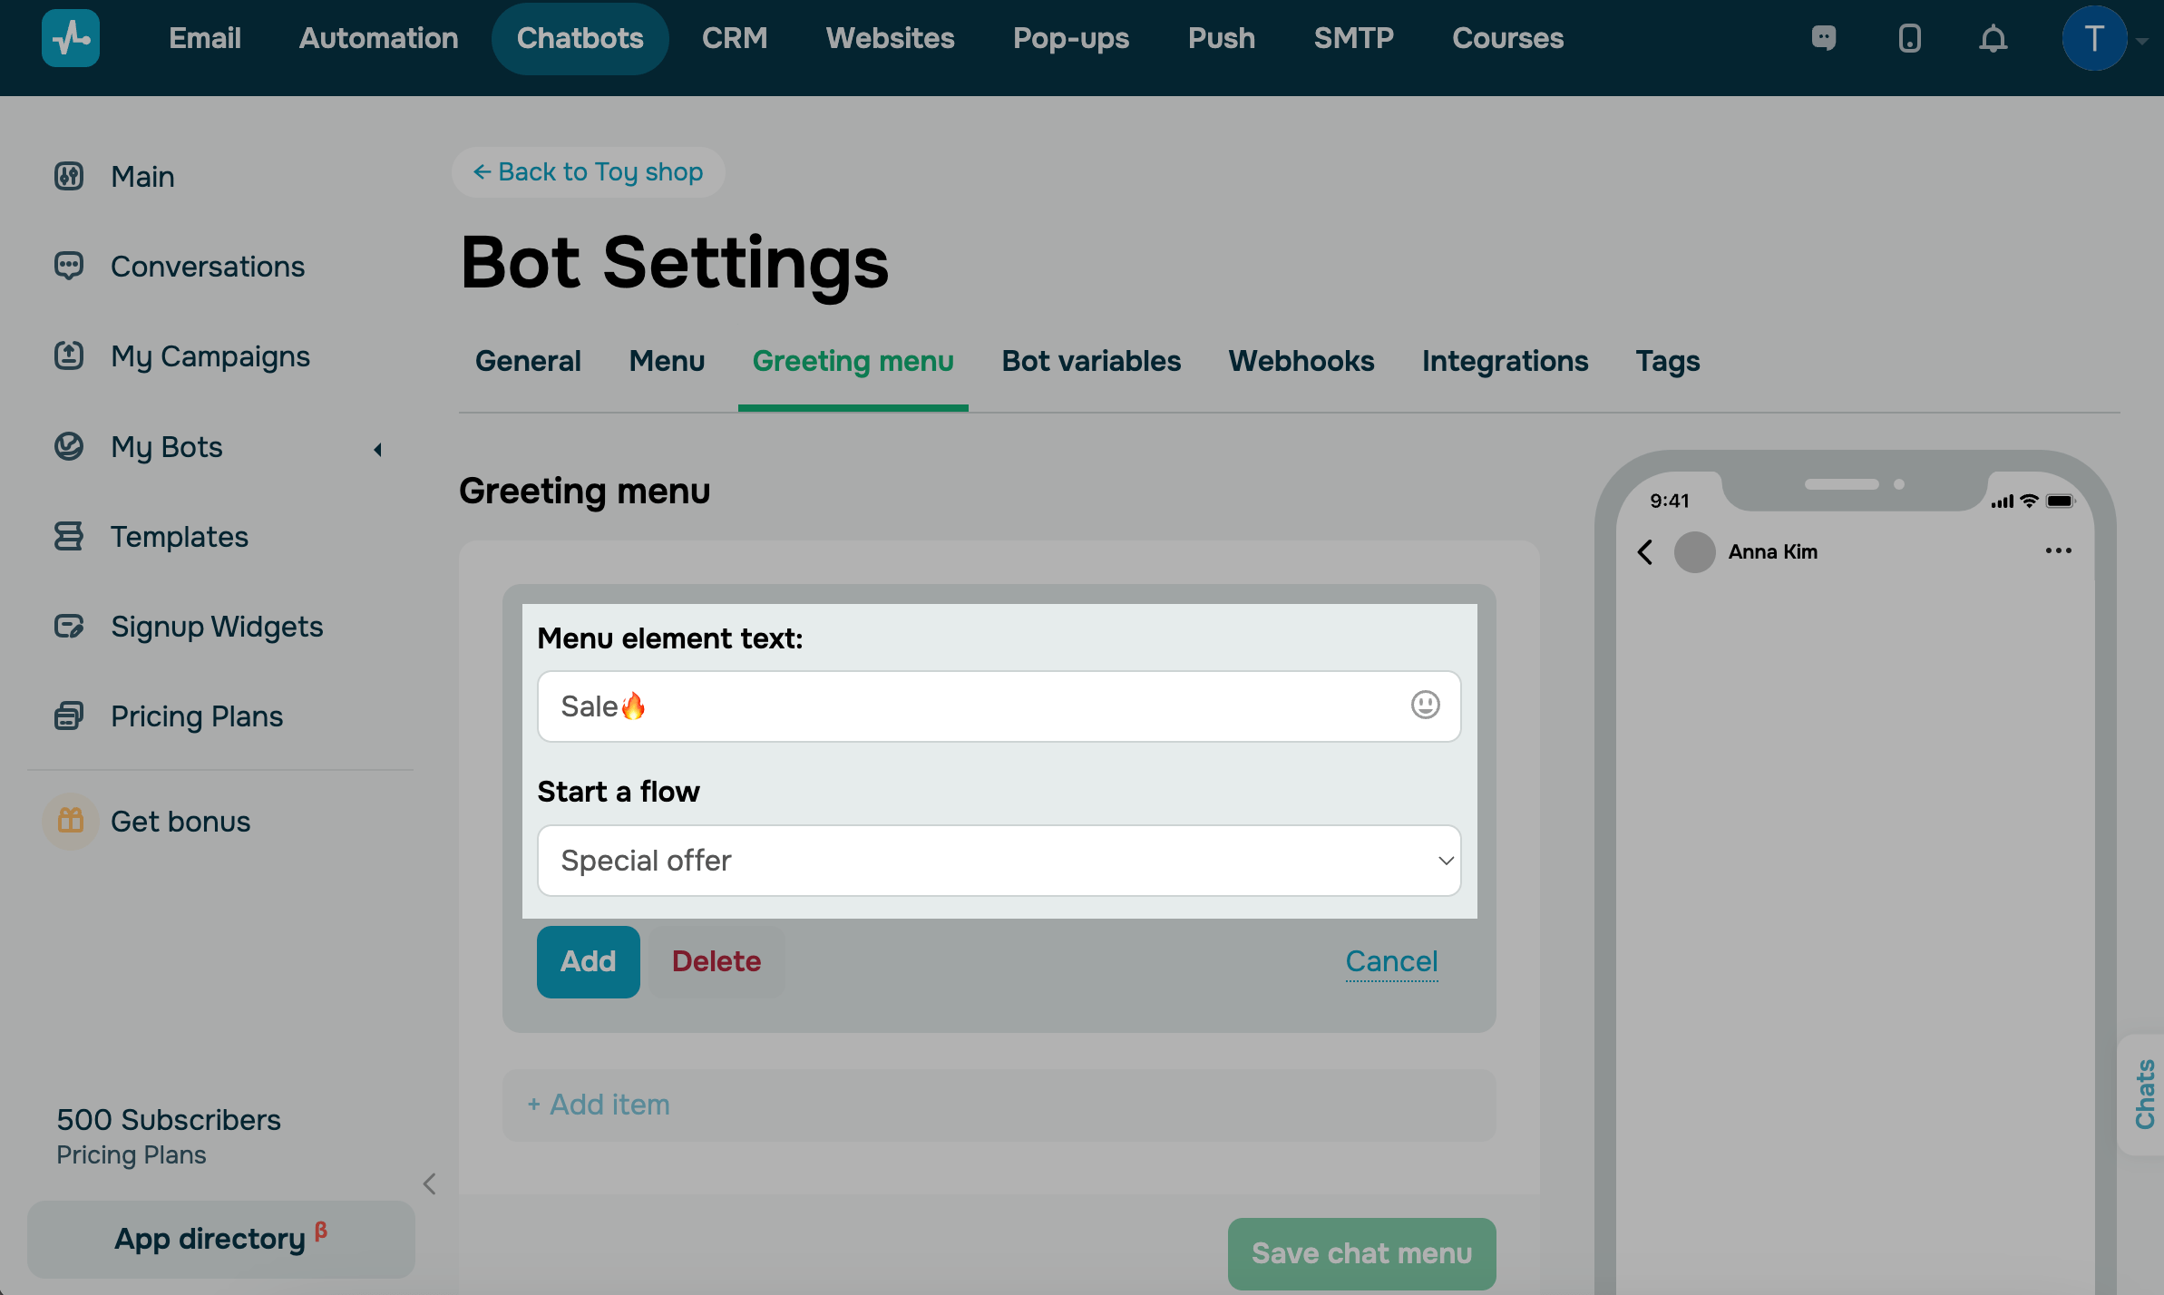The width and height of the screenshot is (2164, 1295).
Task: Open the three-dot menu in phone preview
Action: point(2058,550)
